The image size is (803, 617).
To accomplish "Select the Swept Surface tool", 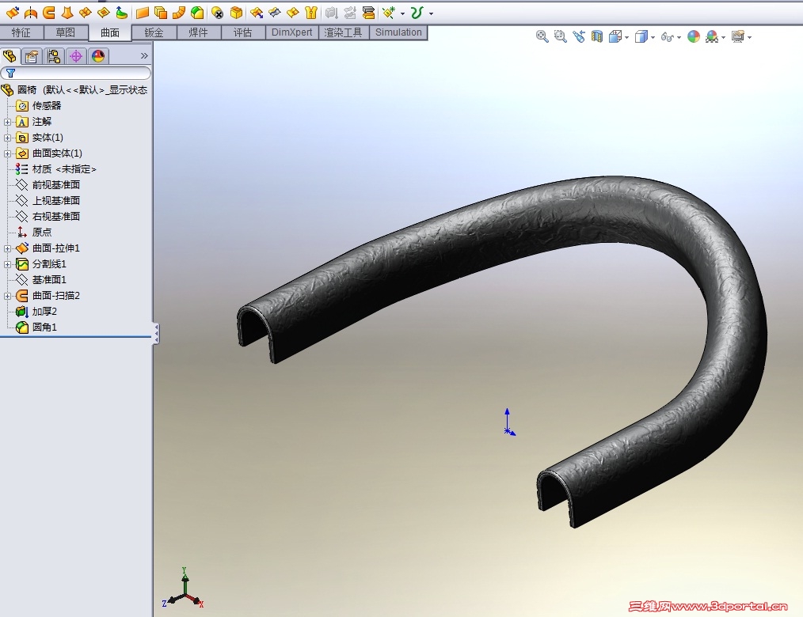I will [x=49, y=13].
